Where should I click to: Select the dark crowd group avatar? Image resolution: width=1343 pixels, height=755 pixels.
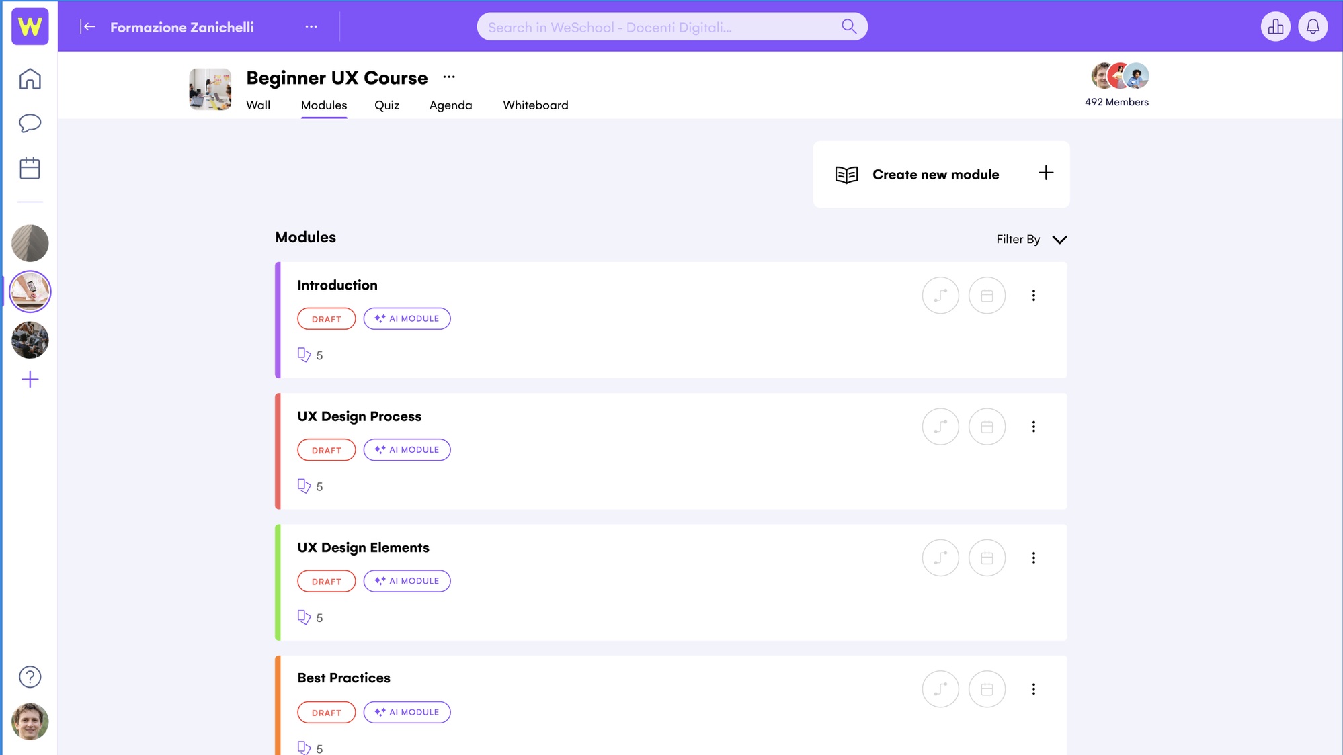tap(30, 339)
